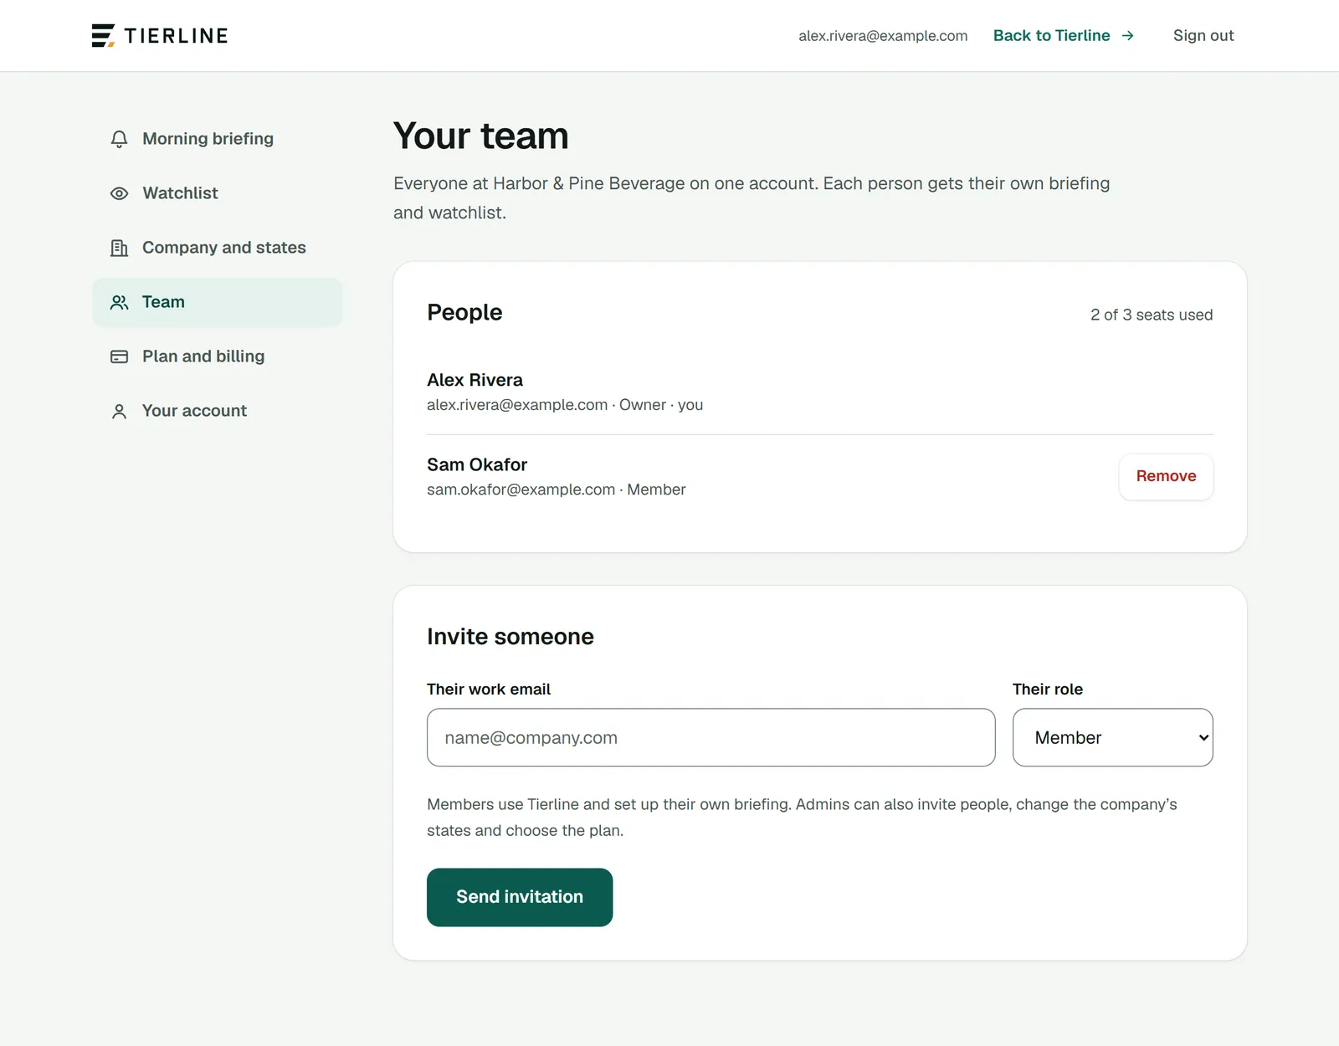The image size is (1339, 1046).
Task: Focus the Their work email field
Action: (x=711, y=737)
